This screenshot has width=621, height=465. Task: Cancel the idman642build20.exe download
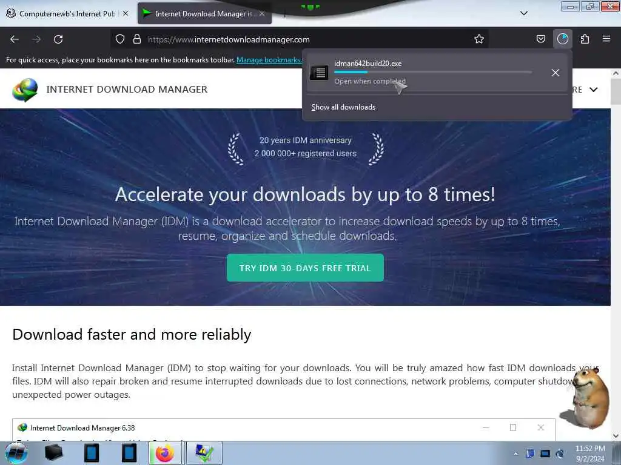coord(556,73)
